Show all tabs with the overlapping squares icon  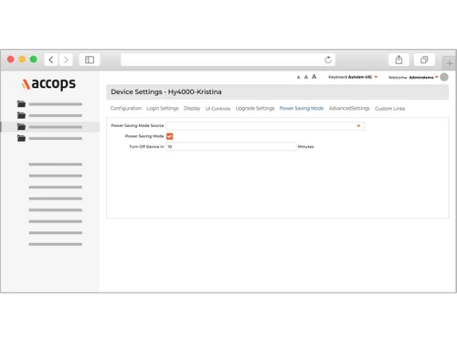tap(424, 59)
